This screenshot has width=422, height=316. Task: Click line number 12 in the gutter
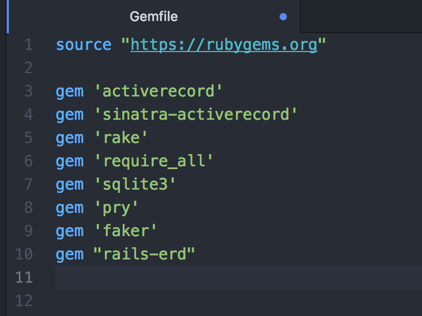pos(24,301)
